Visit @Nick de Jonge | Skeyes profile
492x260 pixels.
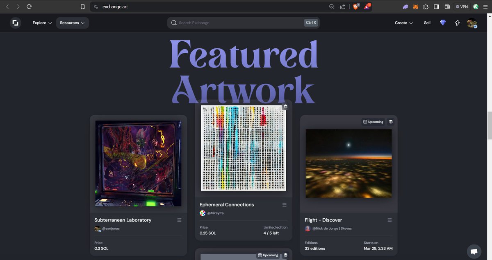332,229
